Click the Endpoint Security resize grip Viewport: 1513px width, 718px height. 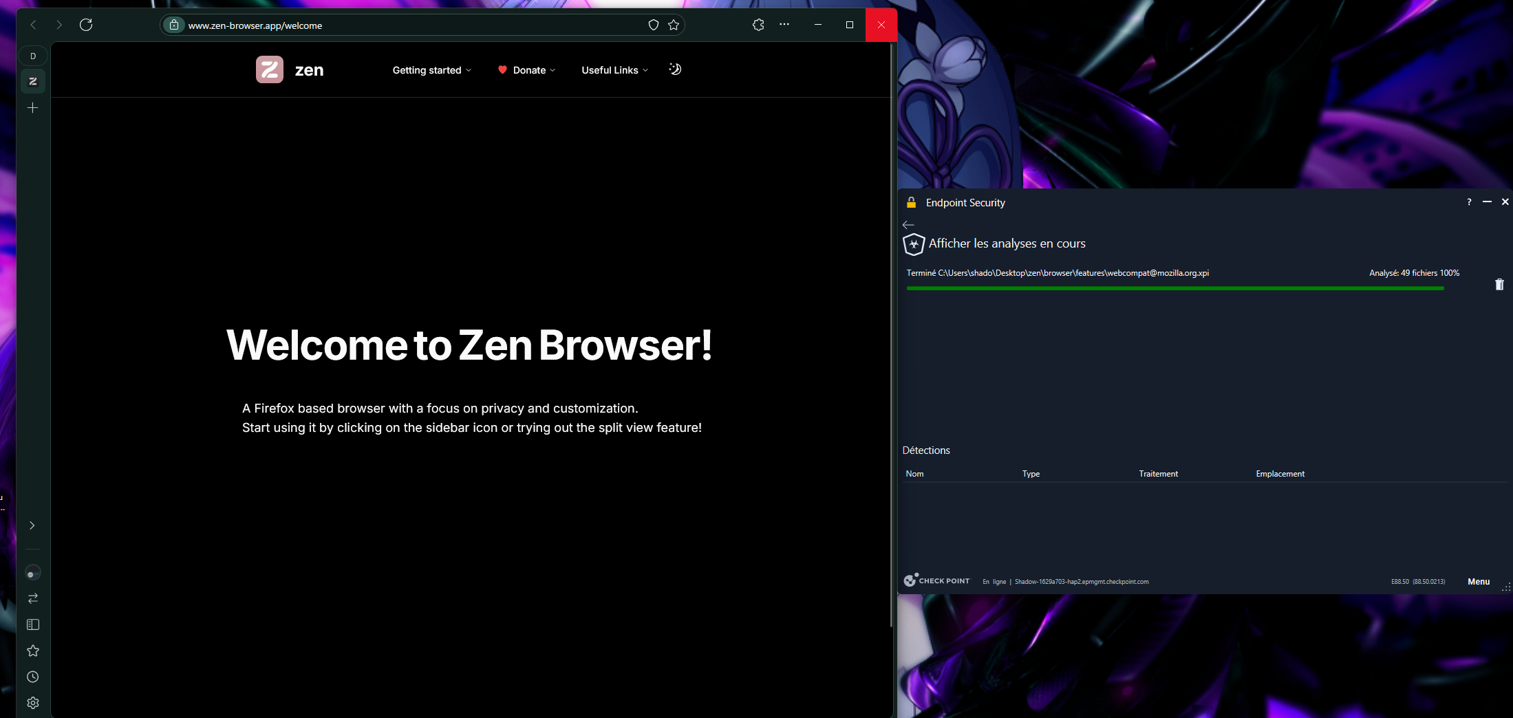[1506, 587]
